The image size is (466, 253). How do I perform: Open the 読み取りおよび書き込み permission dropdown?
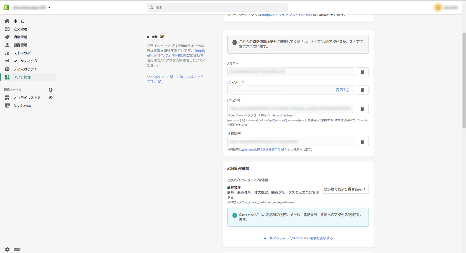(x=345, y=189)
